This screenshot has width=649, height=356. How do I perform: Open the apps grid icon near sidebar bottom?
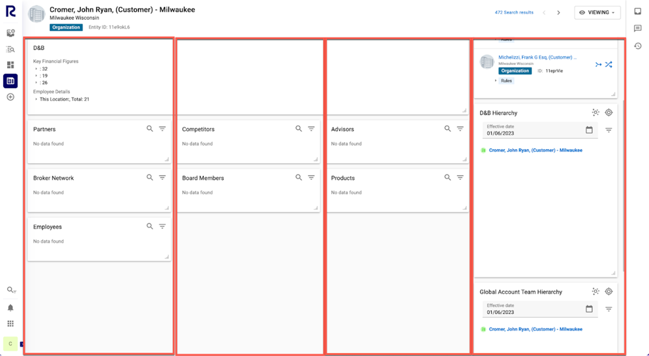point(10,323)
